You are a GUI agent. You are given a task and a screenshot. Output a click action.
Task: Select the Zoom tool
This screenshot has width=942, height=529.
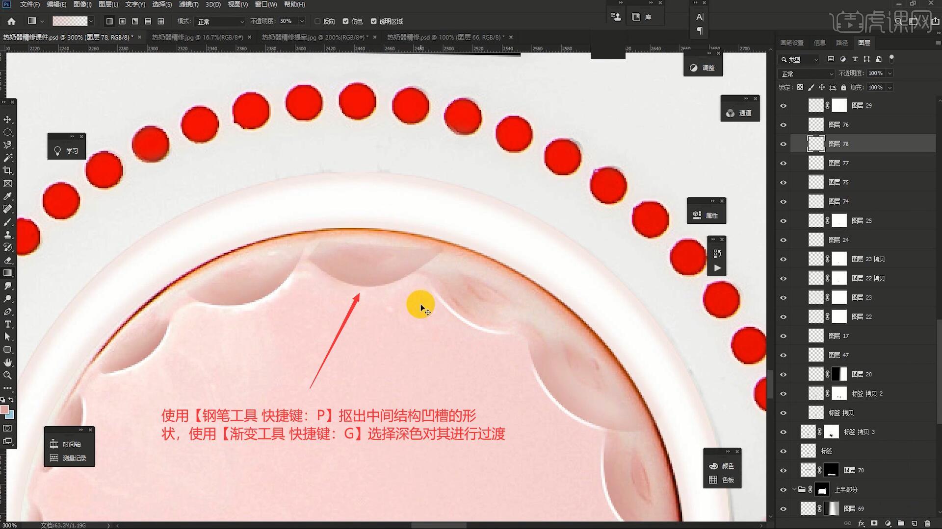click(x=7, y=375)
